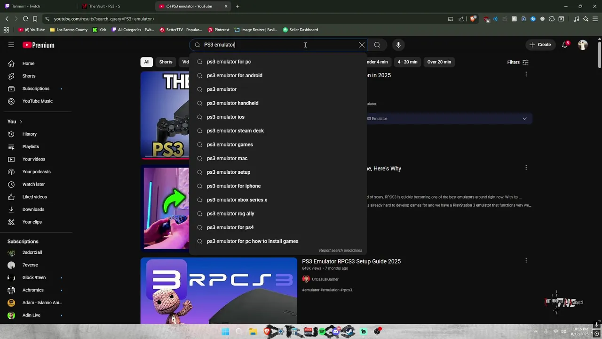
Task: Clear the search box with X
Action: (x=362, y=45)
